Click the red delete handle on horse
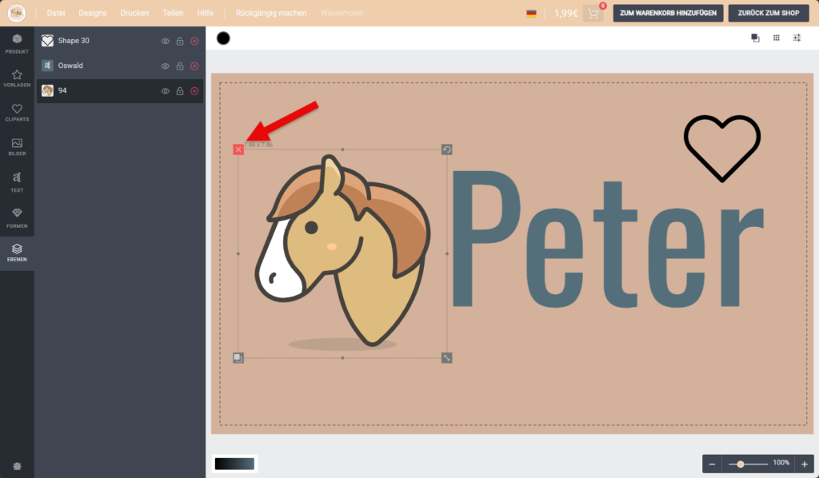The image size is (819, 478). pos(238,149)
